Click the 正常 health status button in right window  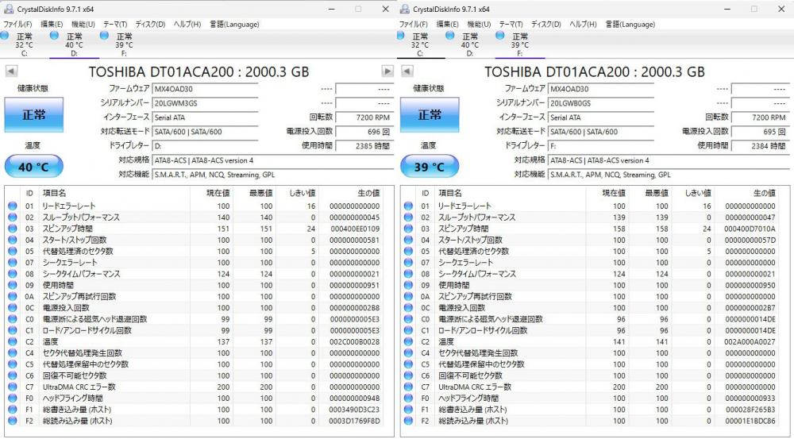(x=430, y=115)
